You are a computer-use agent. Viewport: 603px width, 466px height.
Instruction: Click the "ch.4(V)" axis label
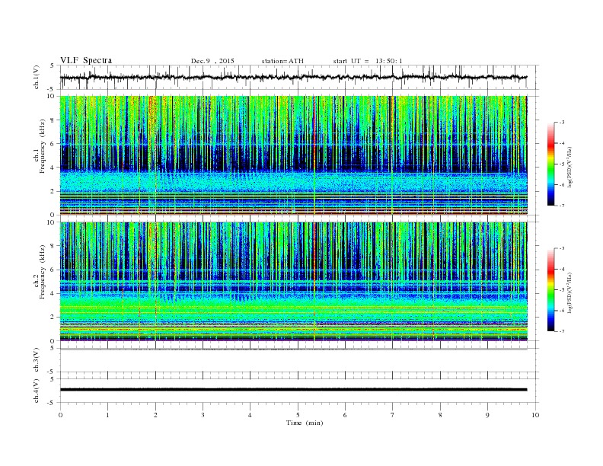[x=37, y=391]
